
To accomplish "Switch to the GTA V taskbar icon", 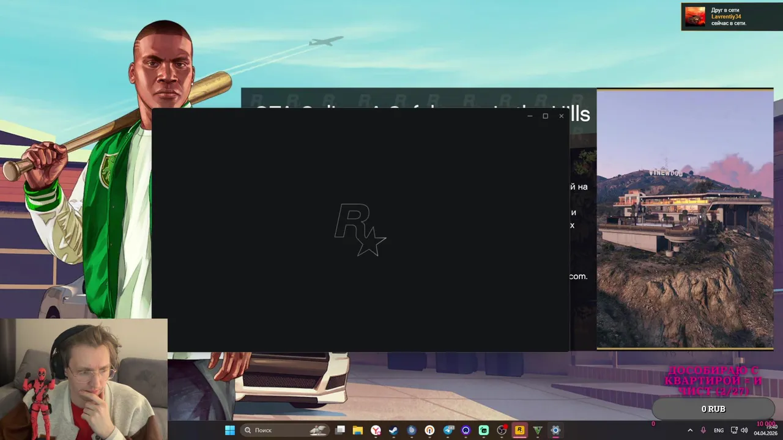I will (538, 430).
